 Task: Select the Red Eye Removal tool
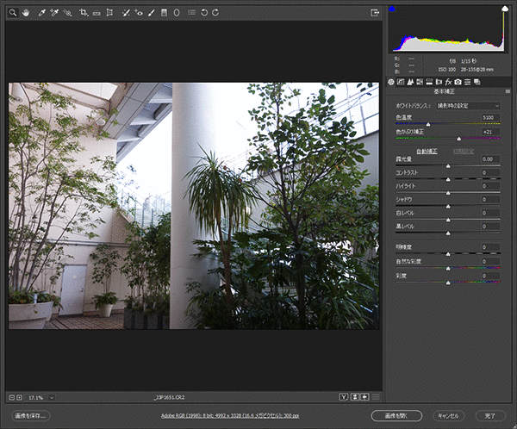coord(139,13)
